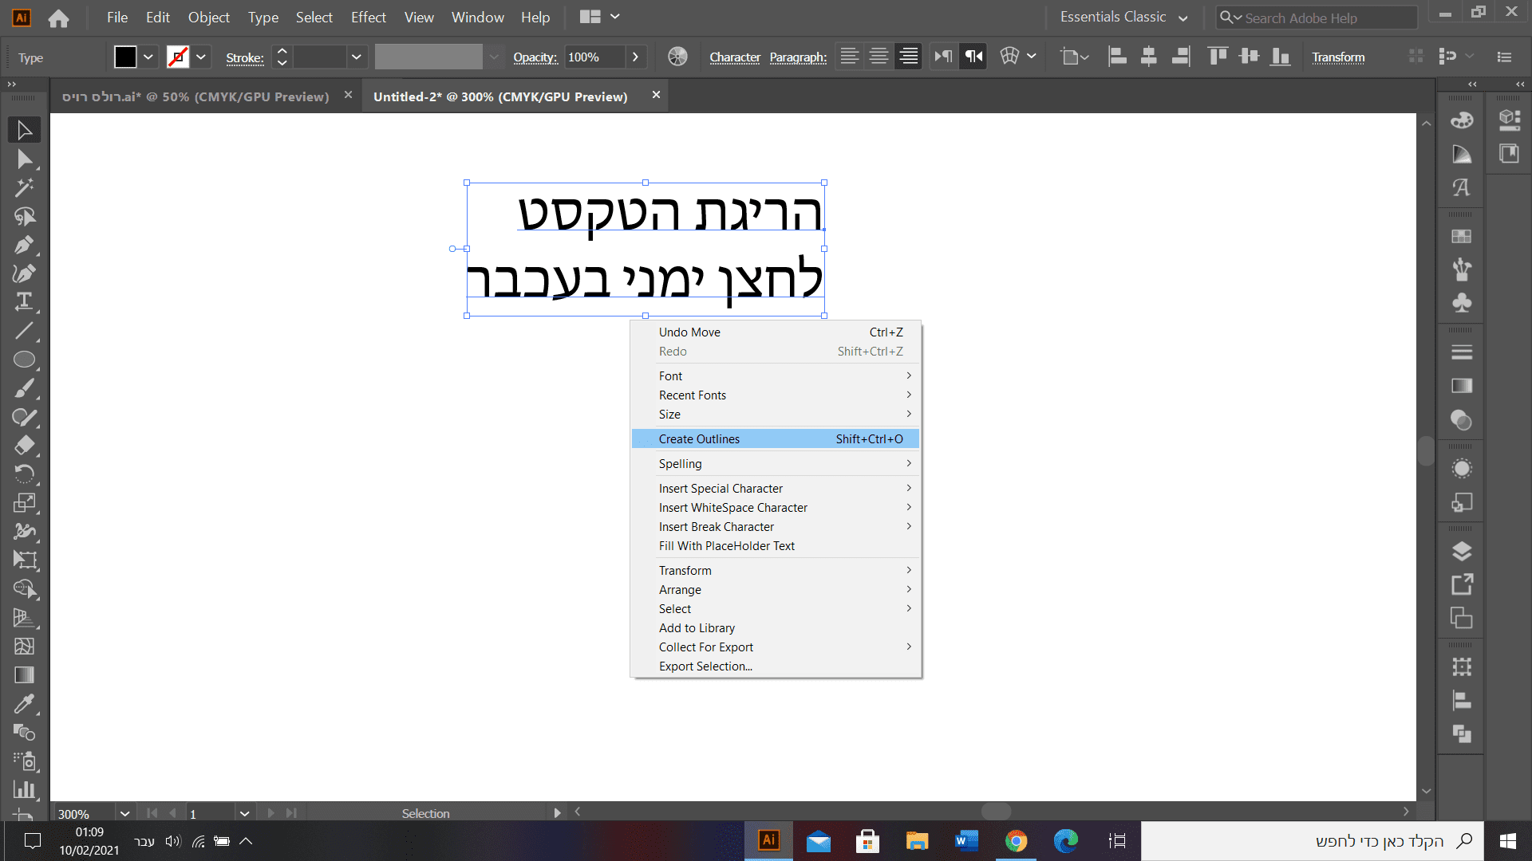Select the Ellipse tool
The height and width of the screenshot is (861, 1532).
tap(24, 360)
